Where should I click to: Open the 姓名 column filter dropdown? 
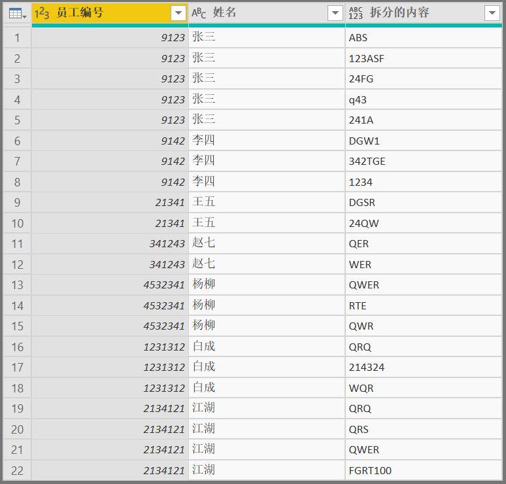pyautogui.click(x=335, y=13)
